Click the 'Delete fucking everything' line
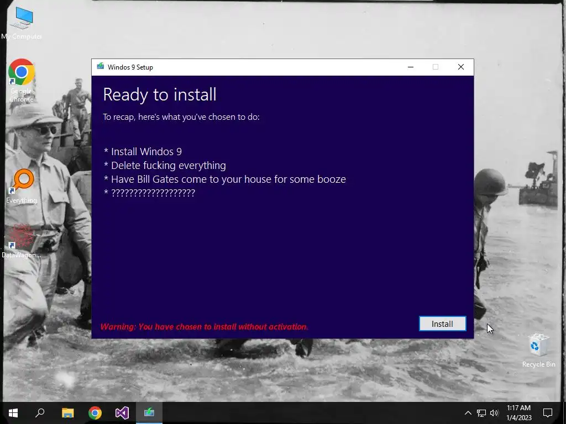 coord(165,166)
